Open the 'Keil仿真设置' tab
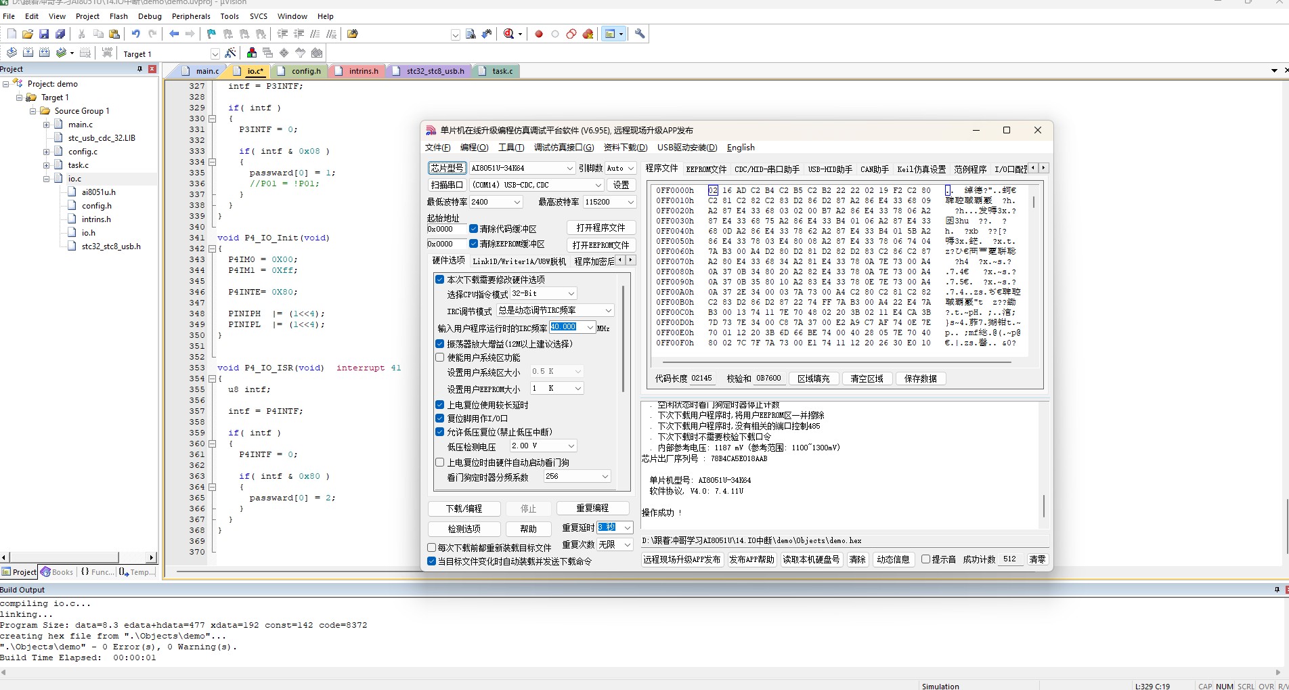This screenshot has width=1289, height=690. pyautogui.click(x=921, y=169)
